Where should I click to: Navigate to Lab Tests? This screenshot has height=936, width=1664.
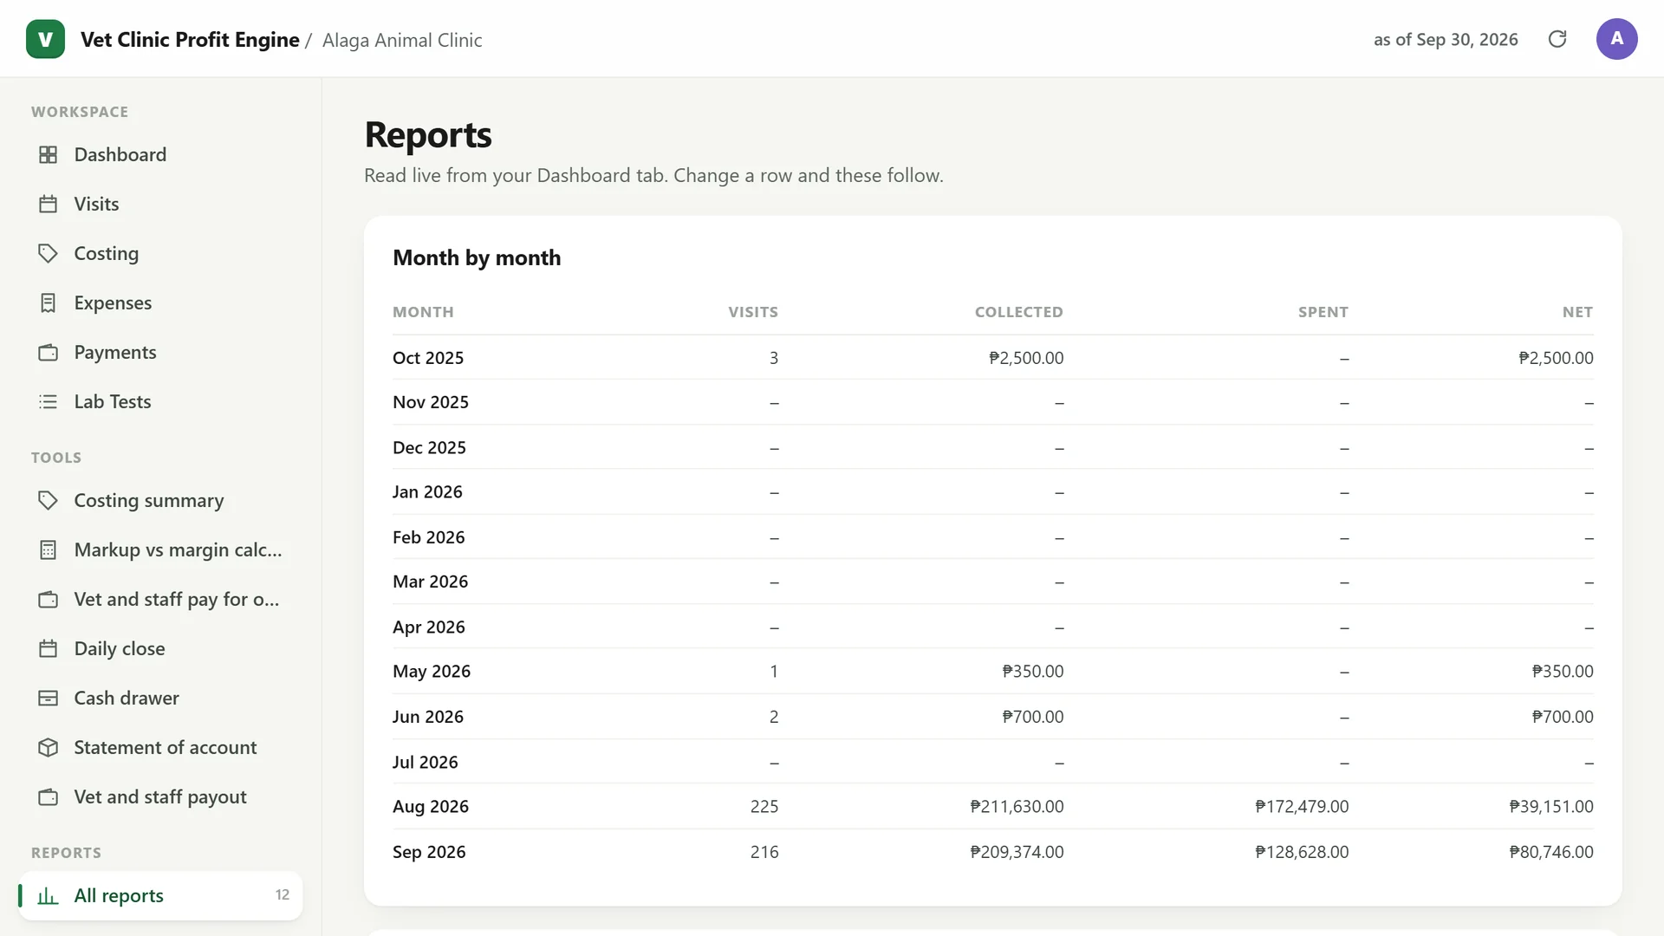[160, 401]
